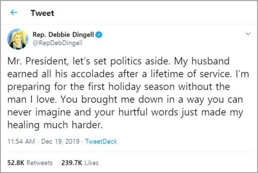Click the 239.7K like count number
258x173 pixels.
click(72, 163)
